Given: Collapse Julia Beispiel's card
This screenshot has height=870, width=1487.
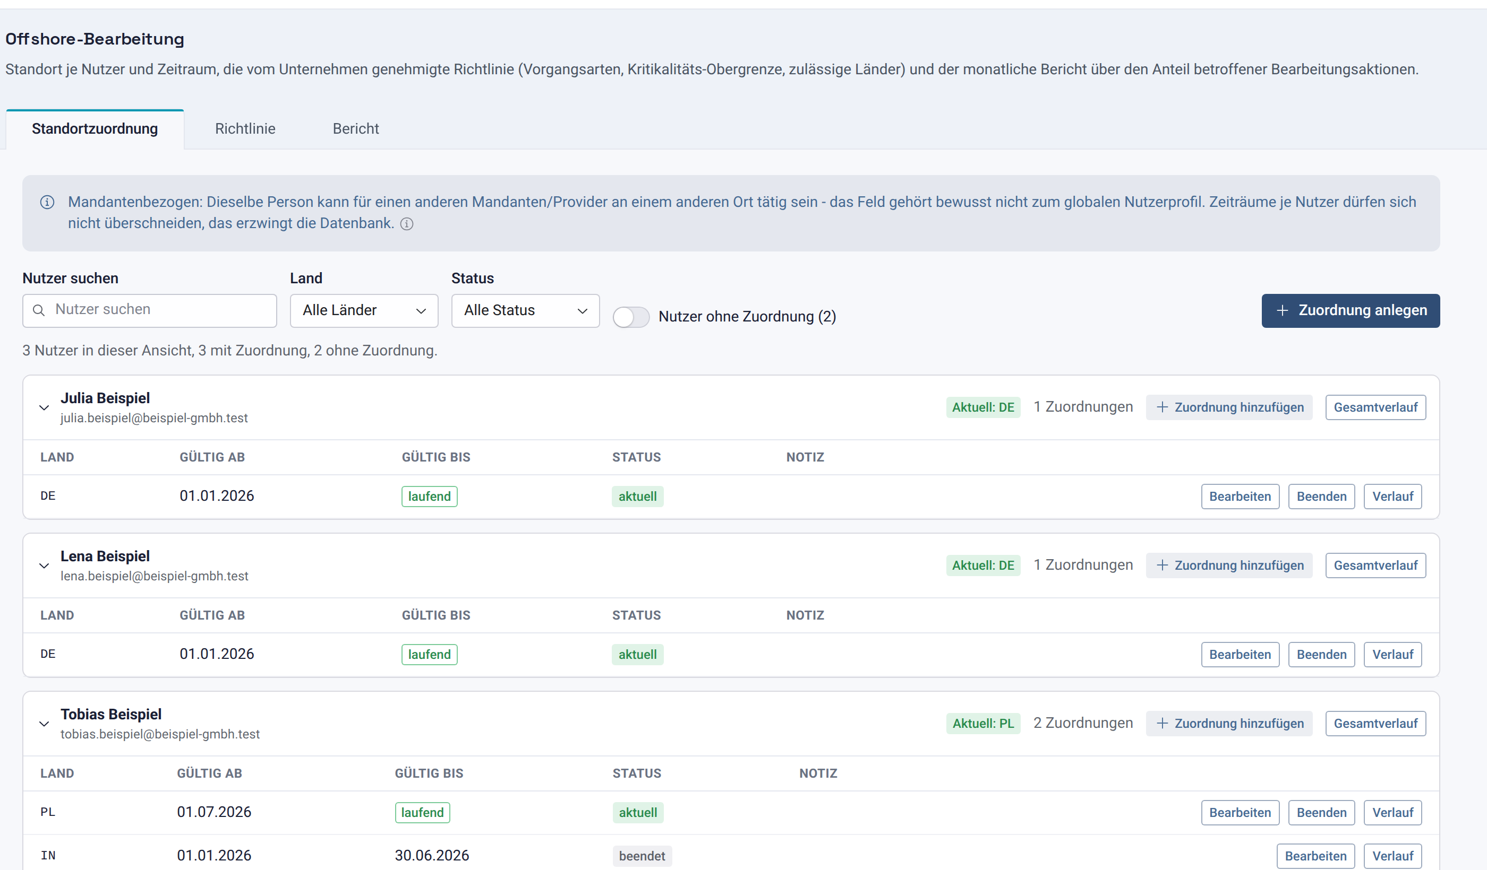Looking at the screenshot, I should [x=44, y=407].
